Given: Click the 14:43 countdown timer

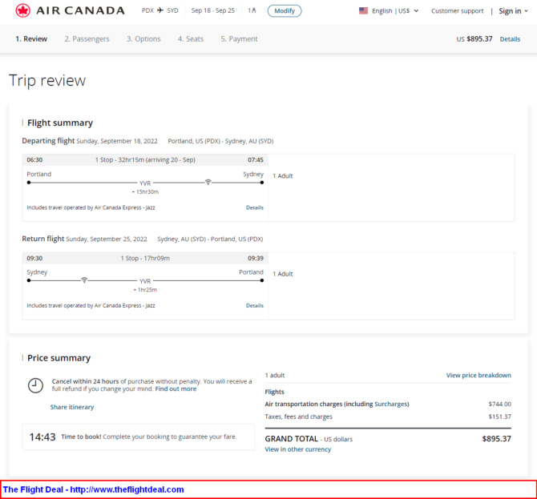Looking at the screenshot, I should (42, 437).
